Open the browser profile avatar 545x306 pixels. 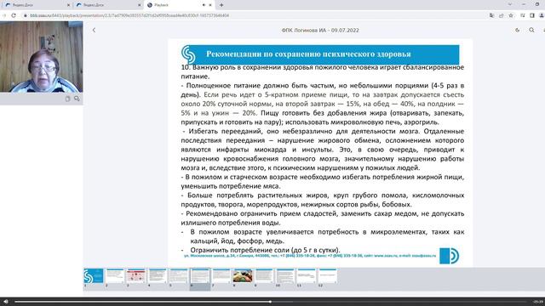[x=542, y=15]
